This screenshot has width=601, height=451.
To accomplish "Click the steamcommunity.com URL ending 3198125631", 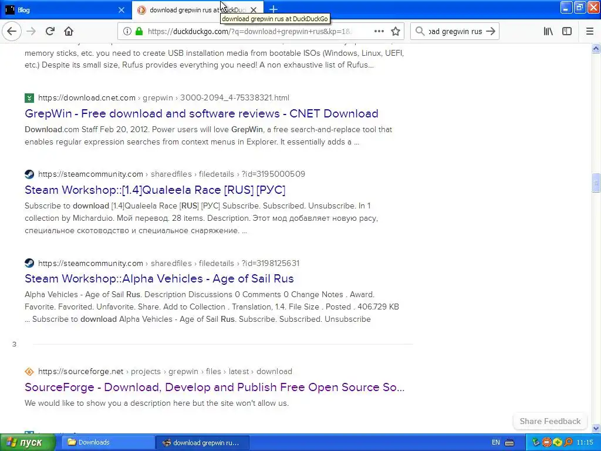I will point(168,264).
